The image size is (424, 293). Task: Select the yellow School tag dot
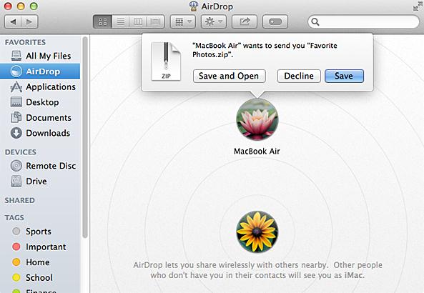point(16,277)
